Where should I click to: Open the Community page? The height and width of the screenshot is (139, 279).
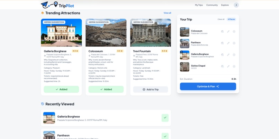pyautogui.click(x=212, y=5)
